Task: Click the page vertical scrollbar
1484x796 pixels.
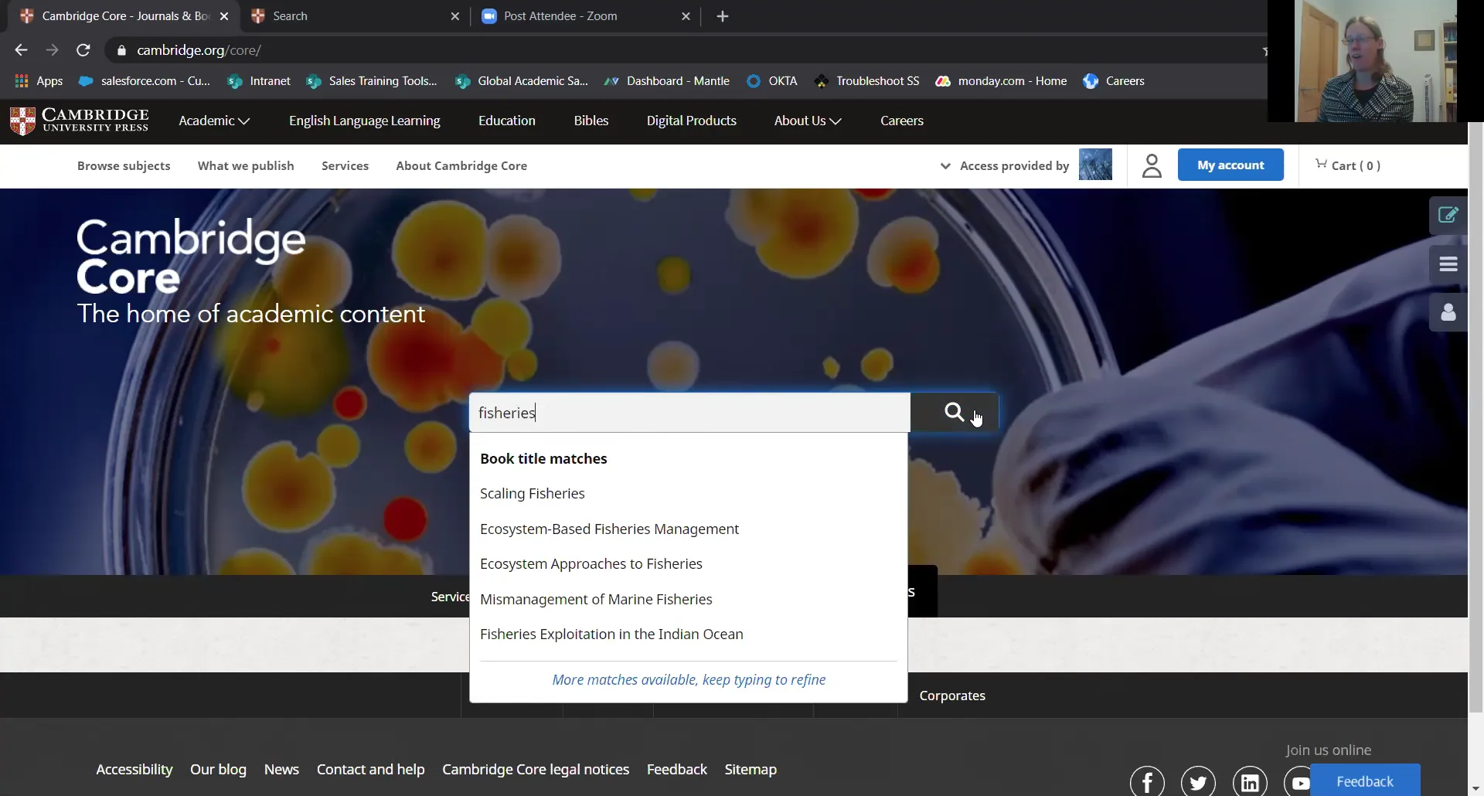Action: pos(1475,417)
